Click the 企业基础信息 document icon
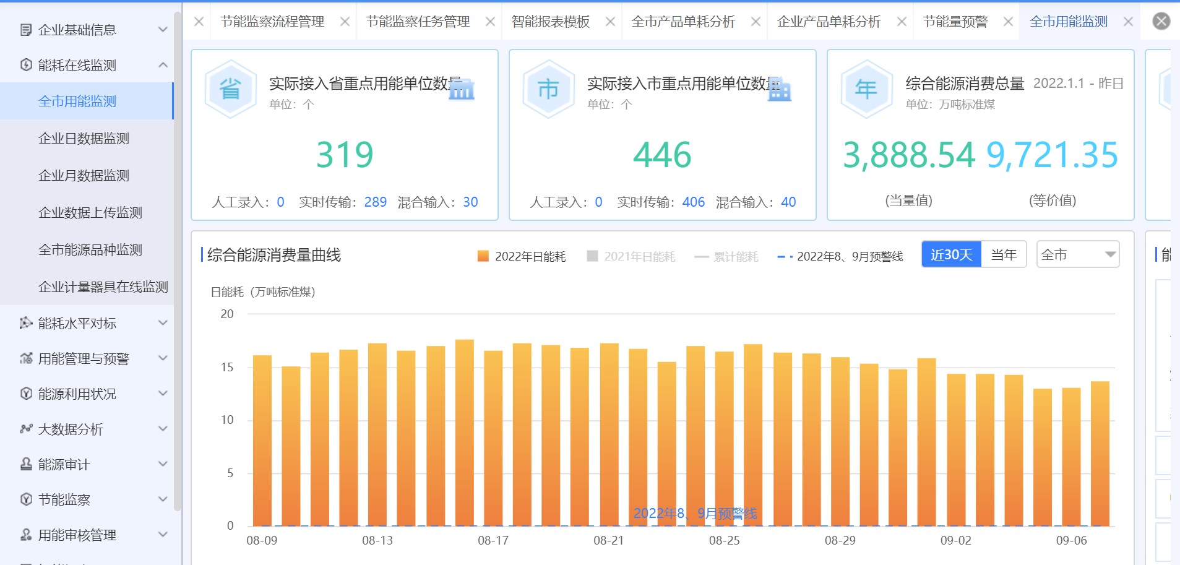Screen dimensions: 1180x565 tap(26, 30)
